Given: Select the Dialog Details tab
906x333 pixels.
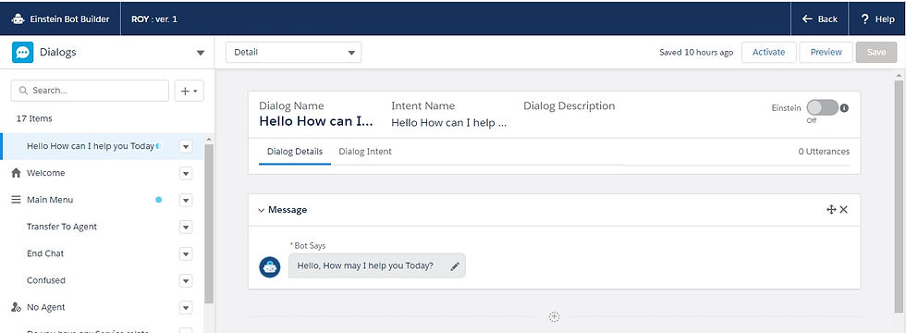Looking at the screenshot, I should tap(295, 152).
